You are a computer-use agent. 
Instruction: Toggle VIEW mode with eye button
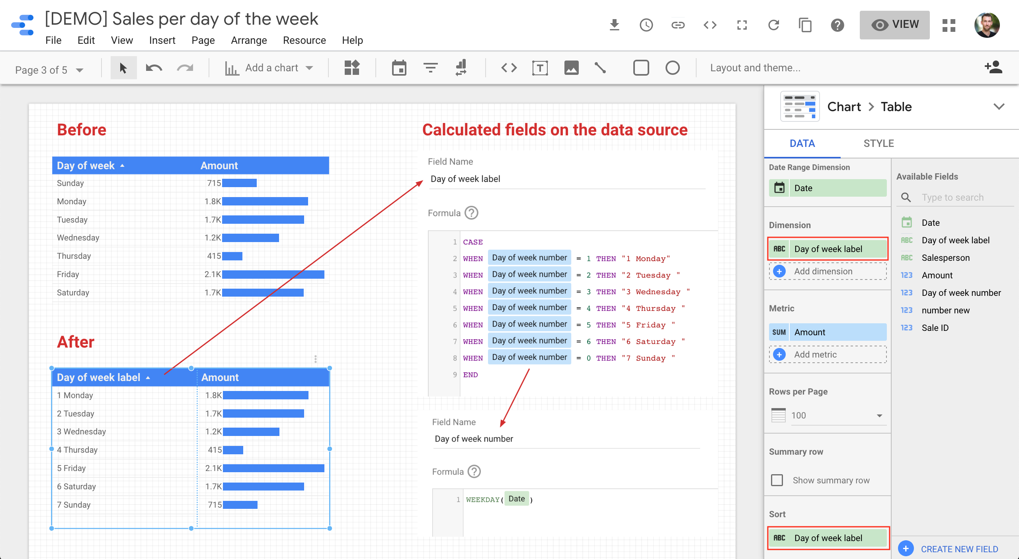click(894, 25)
